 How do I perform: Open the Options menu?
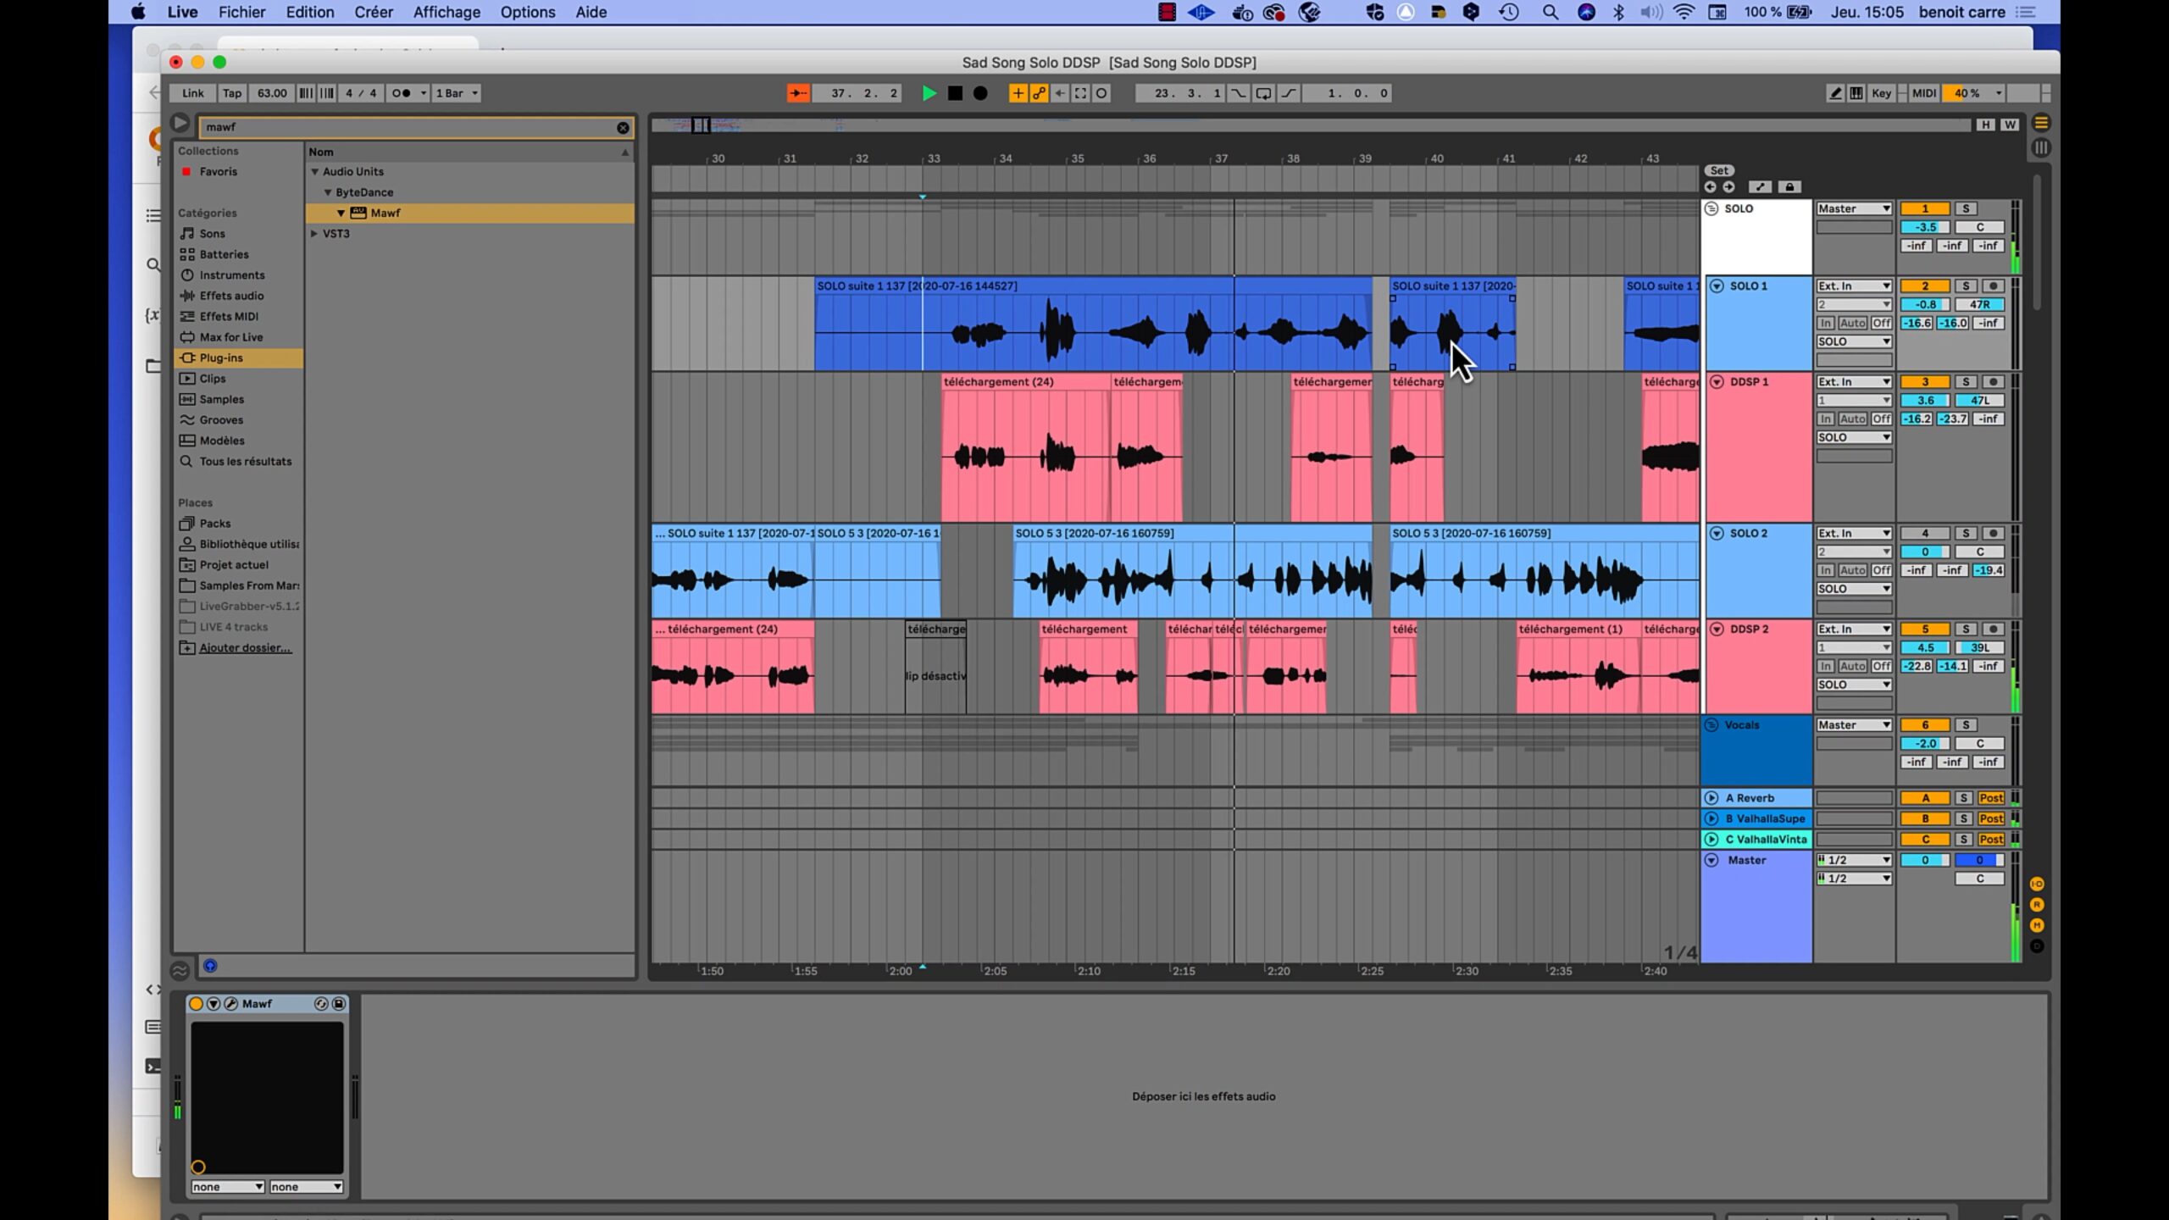527,12
